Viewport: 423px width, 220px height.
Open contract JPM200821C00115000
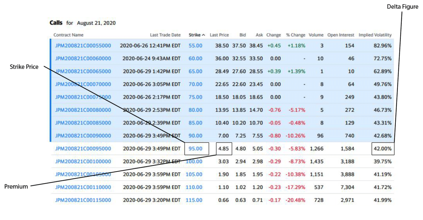coord(83,200)
